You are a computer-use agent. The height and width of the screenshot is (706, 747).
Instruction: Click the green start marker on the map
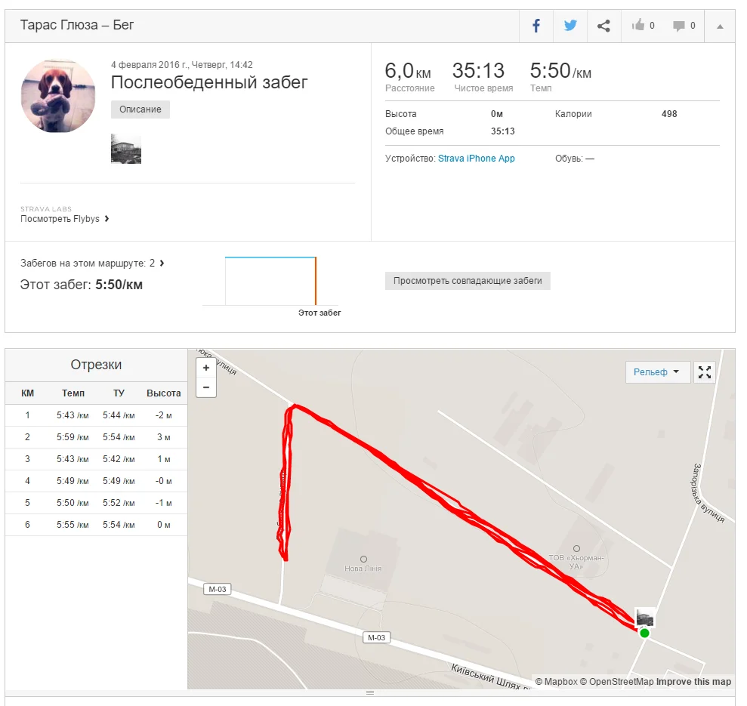tap(644, 633)
